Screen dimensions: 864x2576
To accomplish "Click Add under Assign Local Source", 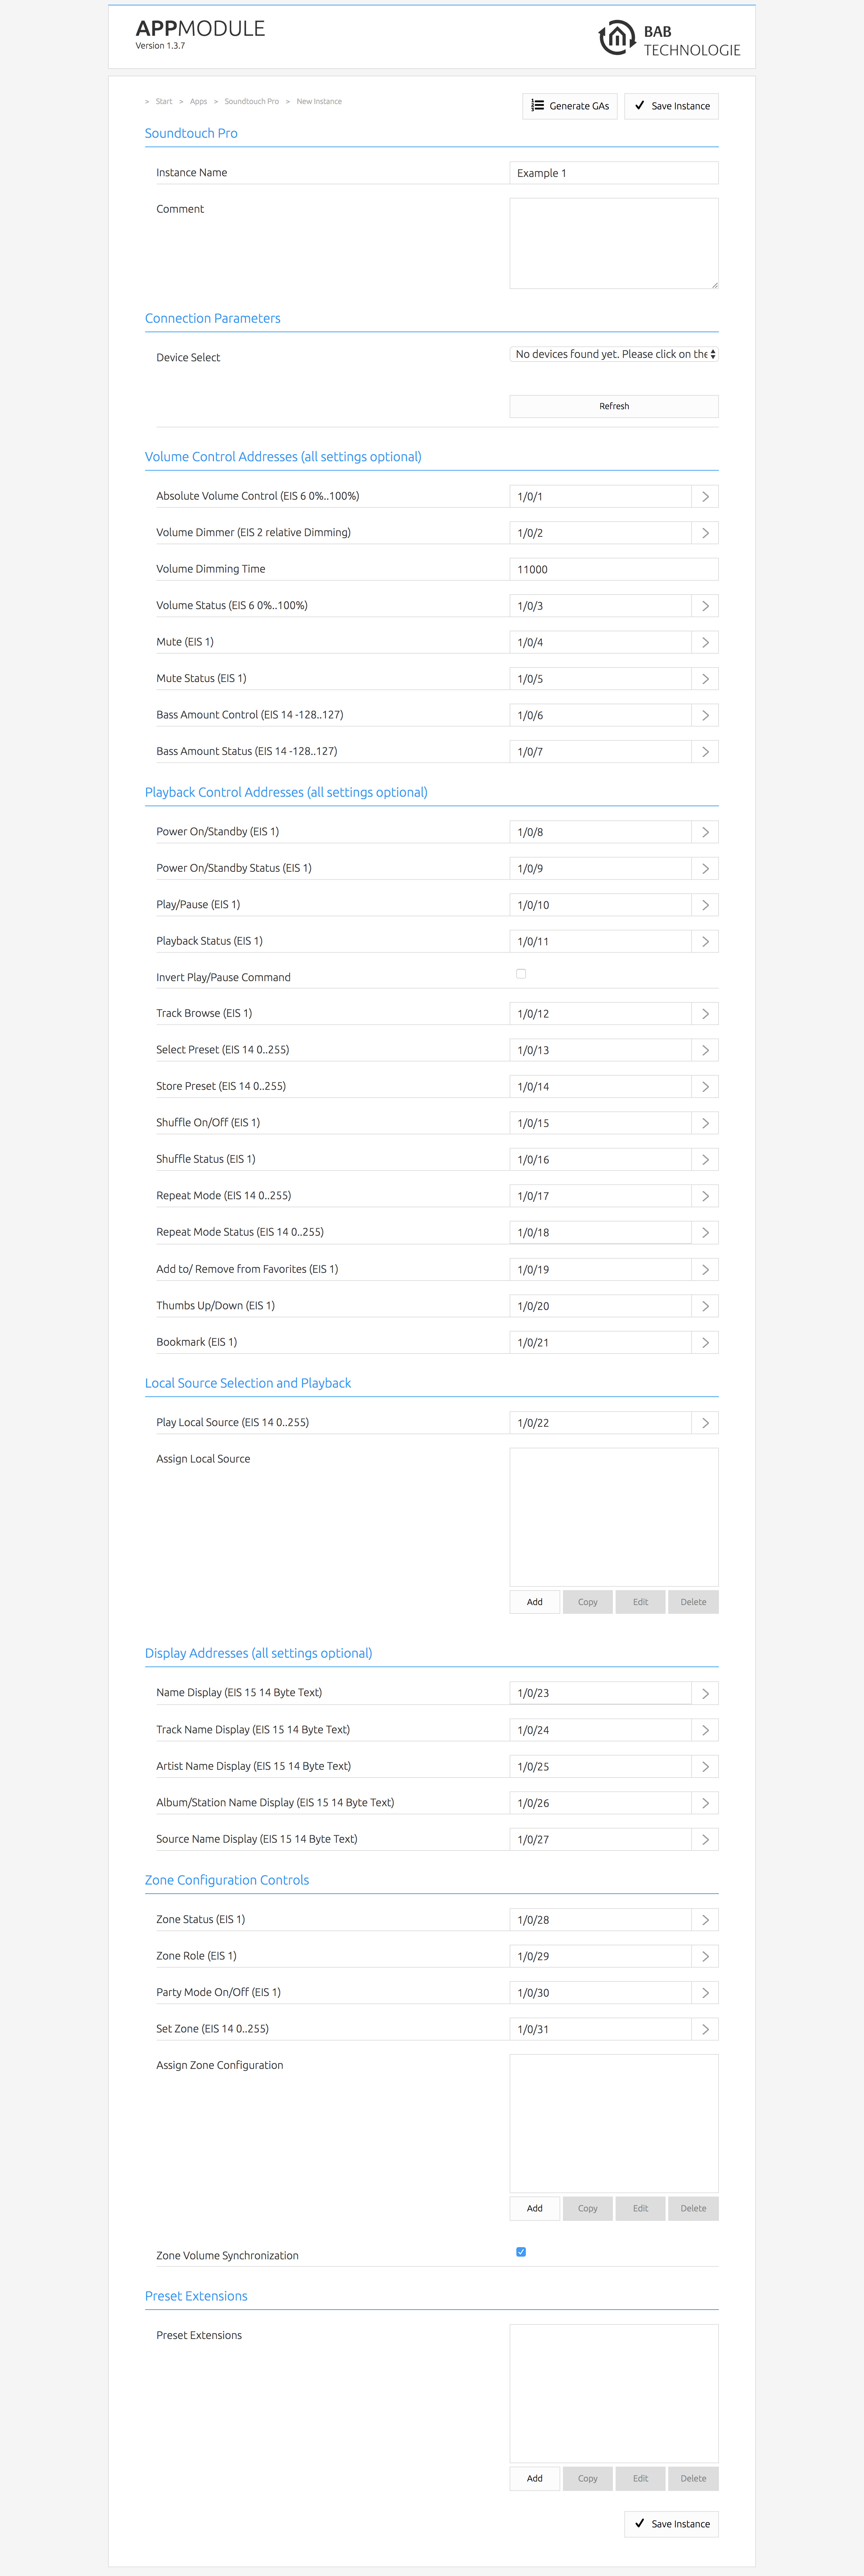I will [x=535, y=1602].
